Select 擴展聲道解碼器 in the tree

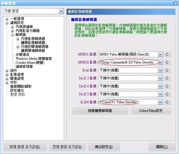point(33,51)
